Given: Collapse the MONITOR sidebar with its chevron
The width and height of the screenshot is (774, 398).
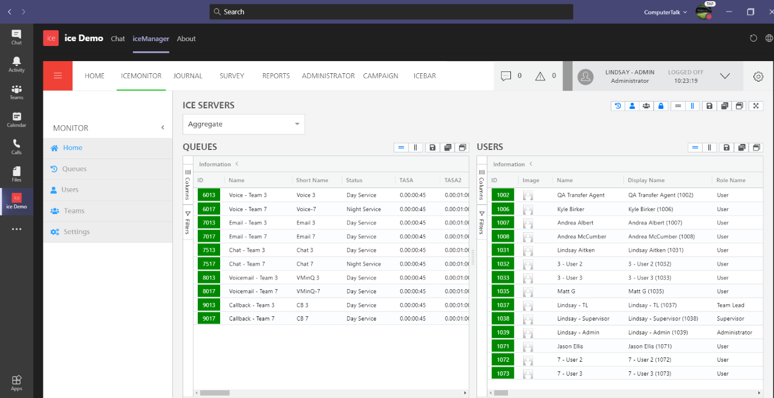Looking at the screenshot, I should coord(162,128).
